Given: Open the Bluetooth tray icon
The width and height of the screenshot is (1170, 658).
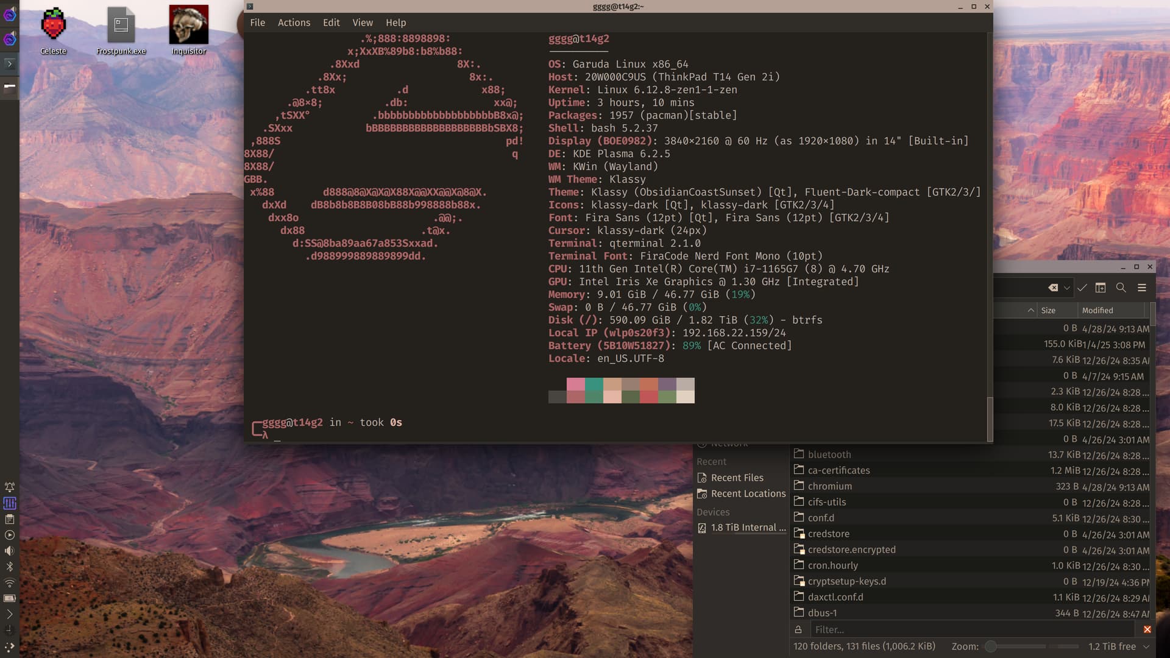Looking at the screenshot, I should pos(9,567).
